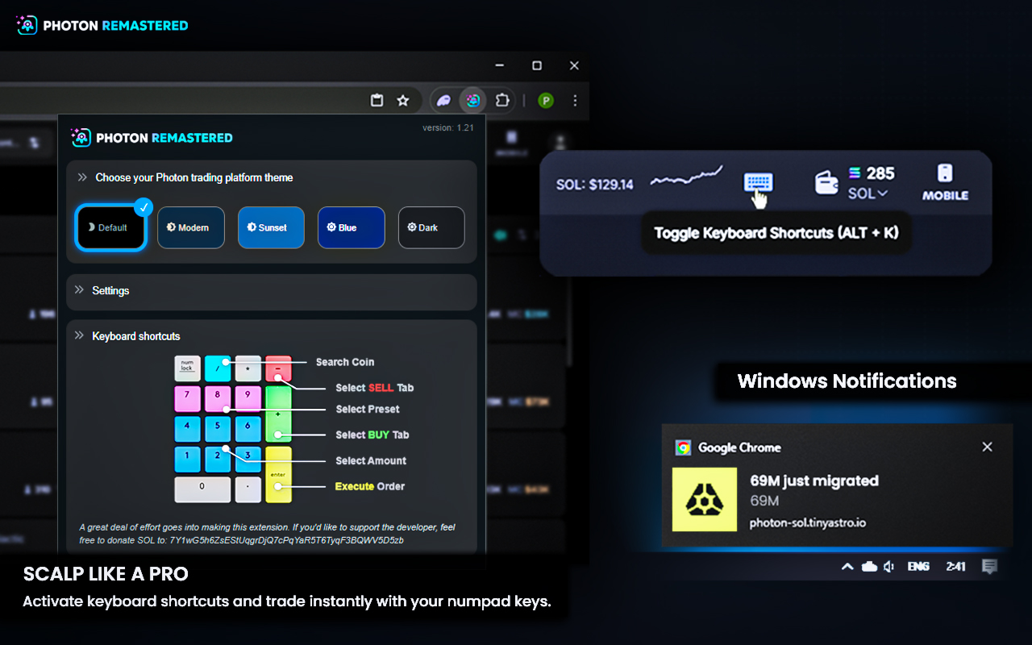Collapse the Choose your Photon trading platform theme section

pyautogui.click(x=272, y=177)
